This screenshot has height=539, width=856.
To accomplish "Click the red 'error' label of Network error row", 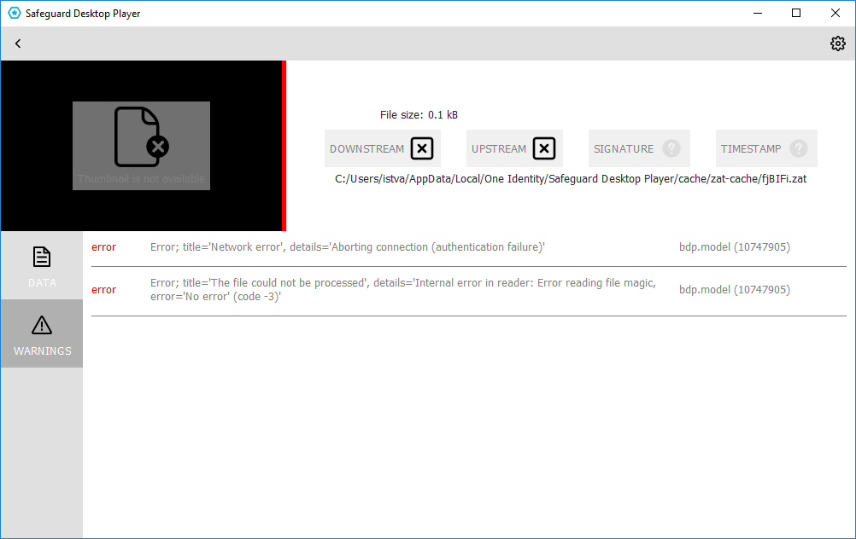I will [103, 246].
